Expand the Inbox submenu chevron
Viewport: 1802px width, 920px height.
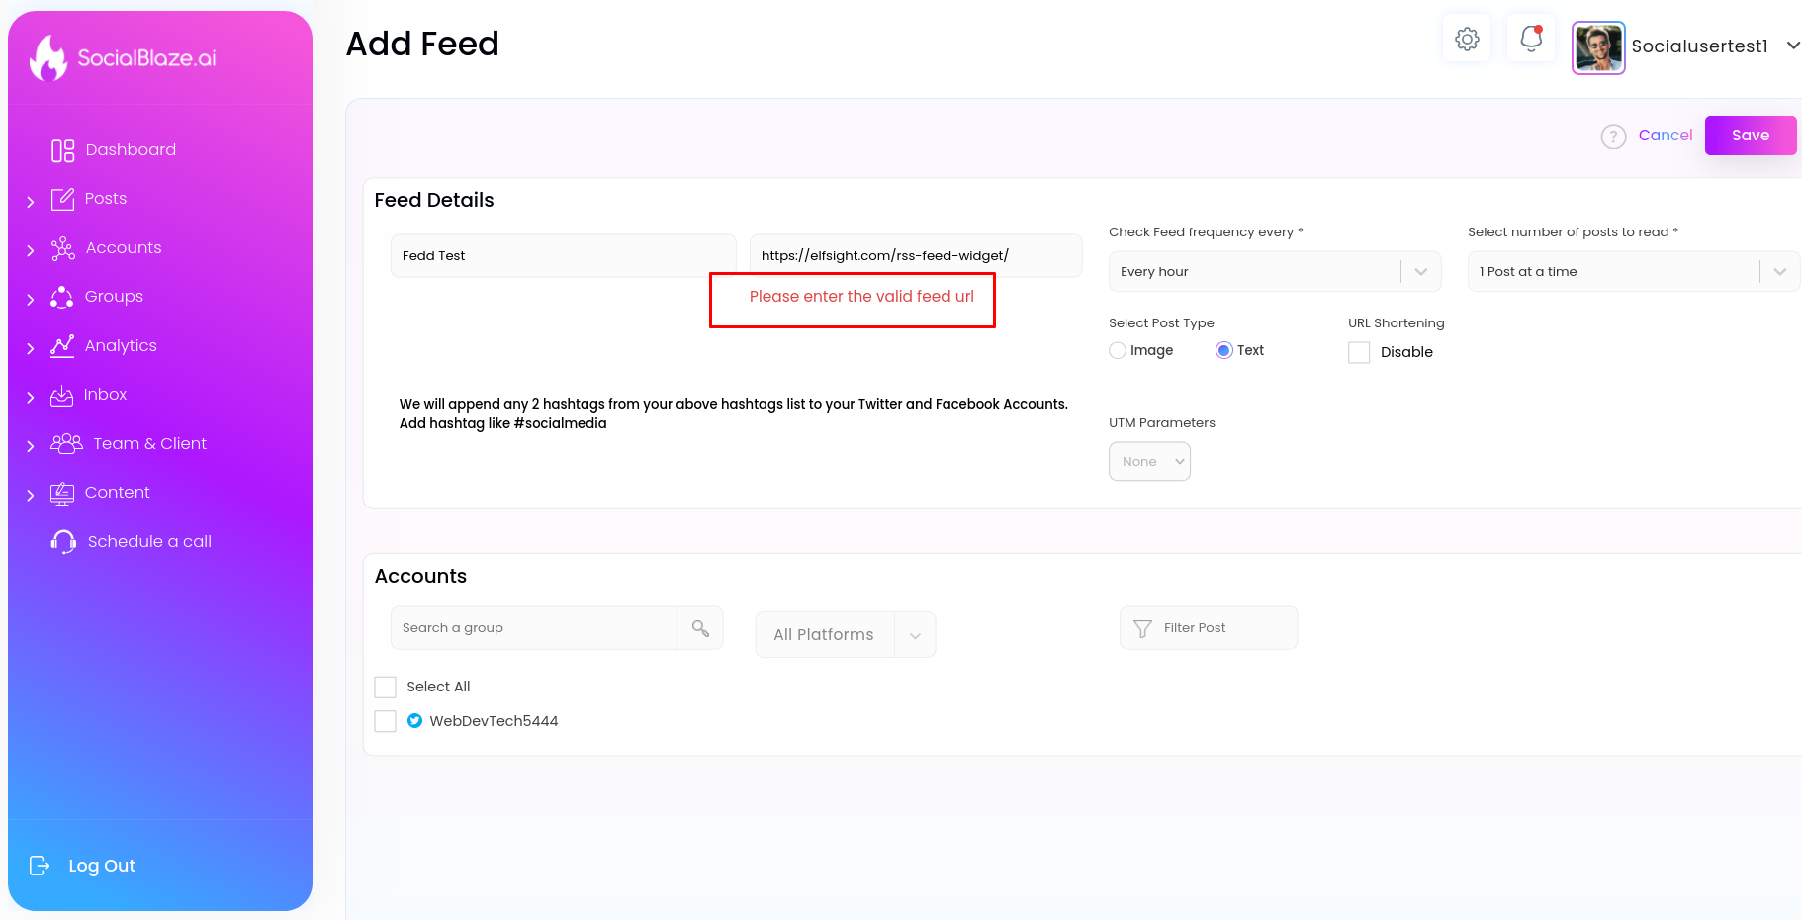point(30,398)
